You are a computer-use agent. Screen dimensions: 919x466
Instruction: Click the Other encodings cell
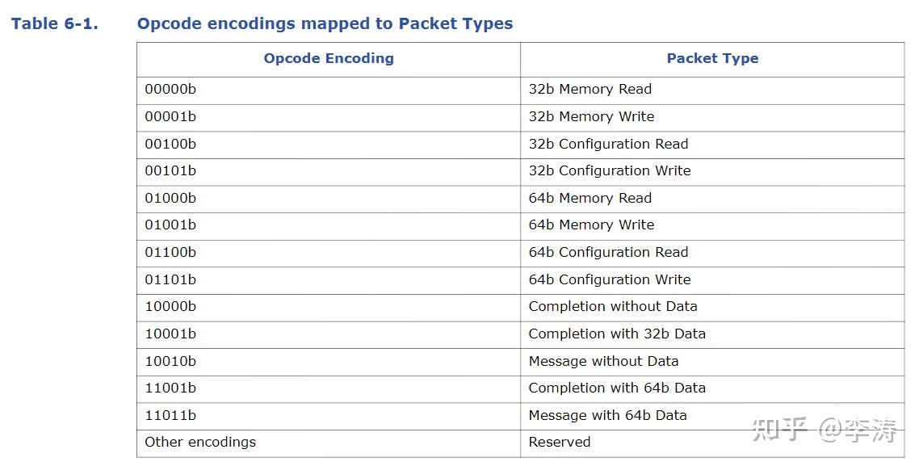[x=200, y=443]
